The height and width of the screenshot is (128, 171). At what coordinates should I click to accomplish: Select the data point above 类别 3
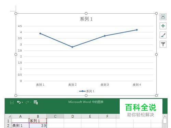pos(105,36)
